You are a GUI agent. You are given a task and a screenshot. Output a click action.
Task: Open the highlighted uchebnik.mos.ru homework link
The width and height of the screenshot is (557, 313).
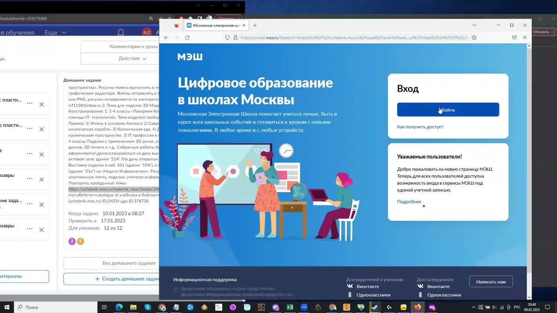114,190
